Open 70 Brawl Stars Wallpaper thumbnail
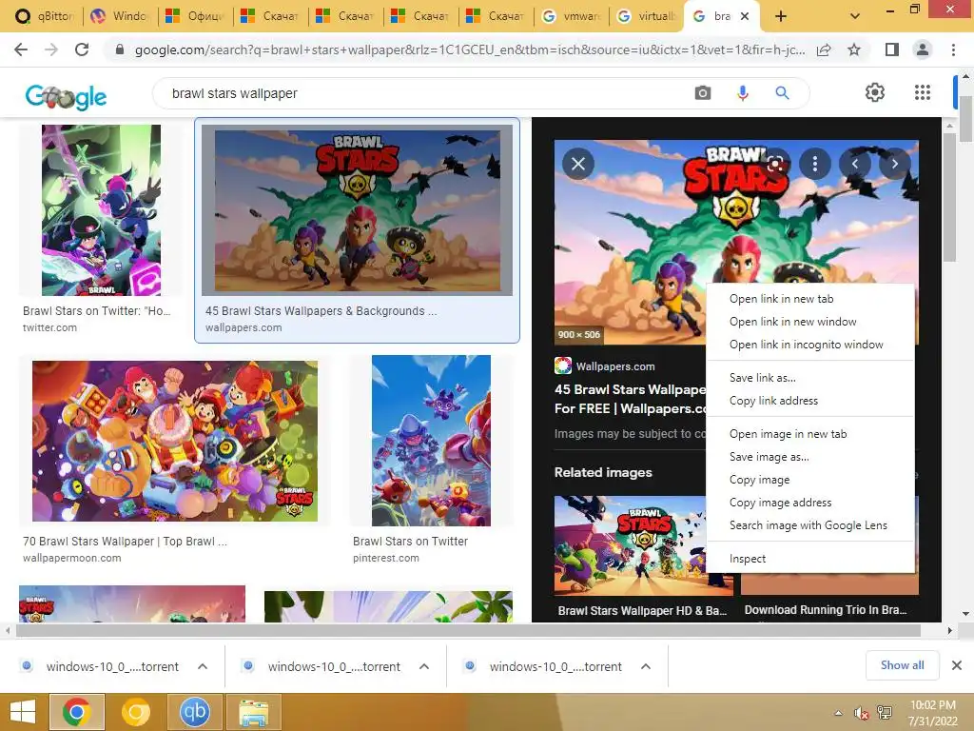 (x=175, y=441)
